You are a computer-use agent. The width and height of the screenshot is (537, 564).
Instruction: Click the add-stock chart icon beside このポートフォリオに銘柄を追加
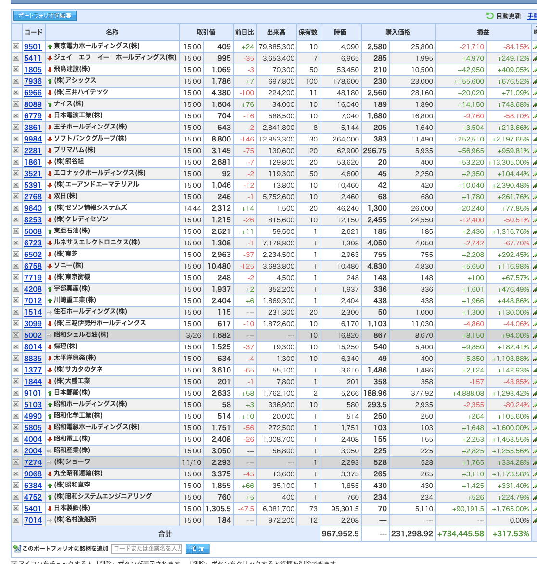(17, 549)
